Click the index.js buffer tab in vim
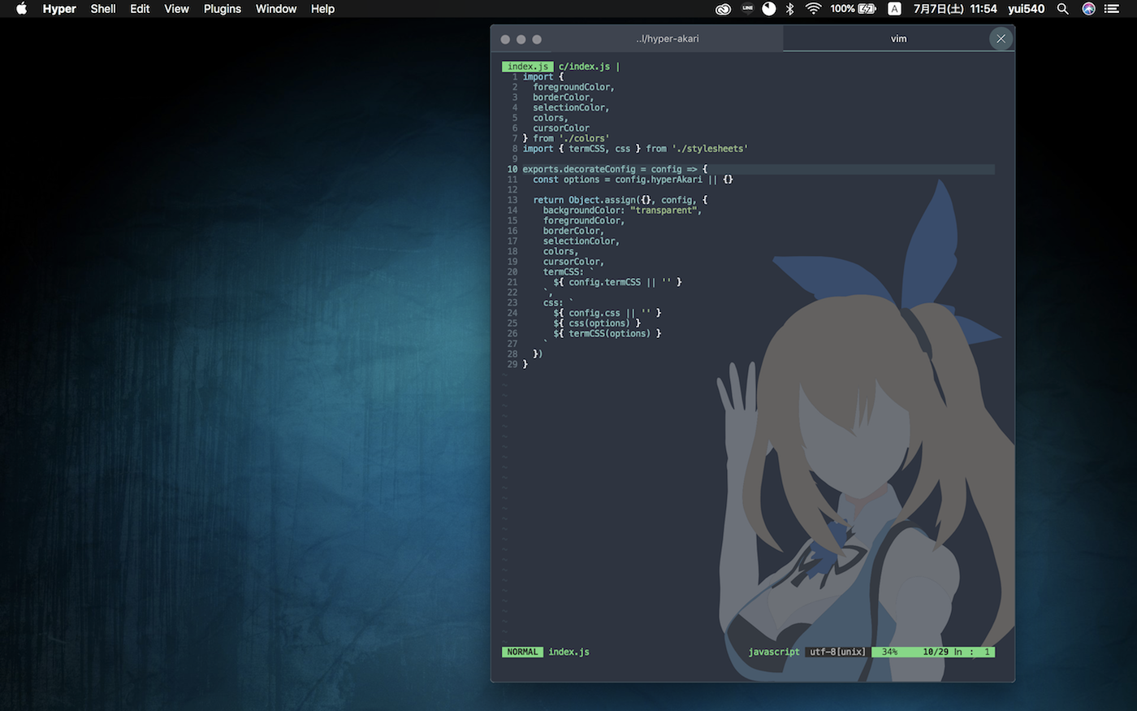The width and height of the screenshot is (1137, 711). 528,67
